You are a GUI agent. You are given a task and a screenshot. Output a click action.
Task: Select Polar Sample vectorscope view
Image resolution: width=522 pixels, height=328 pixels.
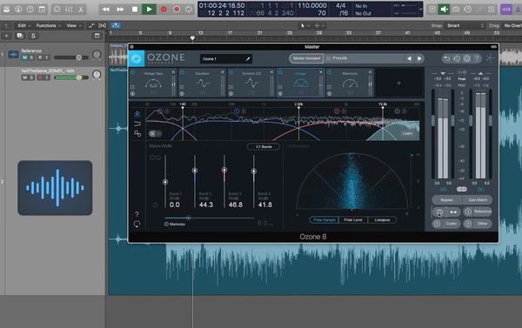pos(325,220)
